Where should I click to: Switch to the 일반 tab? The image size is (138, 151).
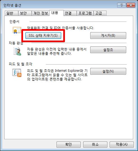12,13
